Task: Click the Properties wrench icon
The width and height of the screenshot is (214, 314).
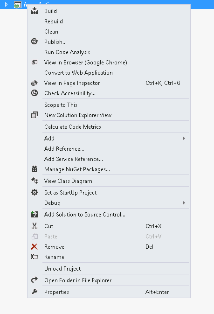Action: [x=35, y=292]
